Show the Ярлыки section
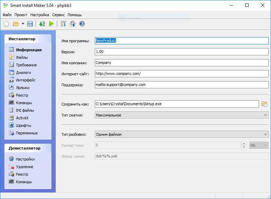The height and width of the screenshot is (199, 271). tap(19, 88)
